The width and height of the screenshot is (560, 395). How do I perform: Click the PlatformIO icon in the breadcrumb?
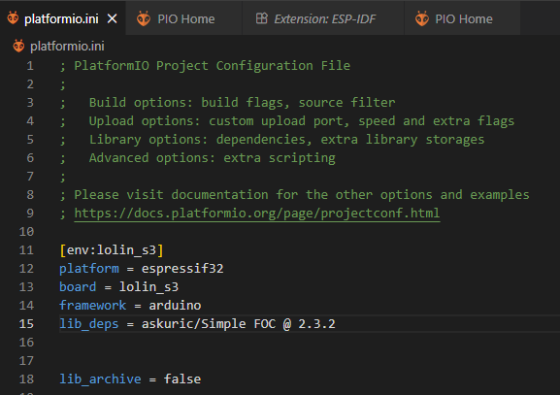click(x=18, y=46)
